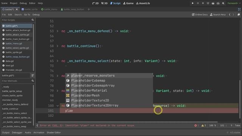The height and width of the screenshot is (136, 242).
Task: Expand folded _on_battle_menu_select function
Action: point(57,61)
